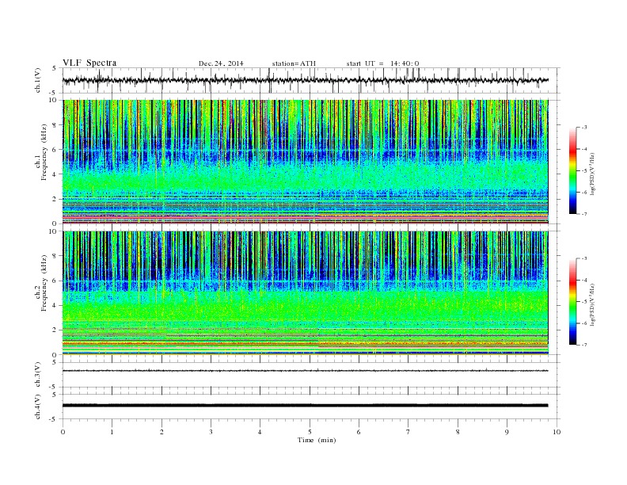Viewport: 627px width, 485px height.
Task: Click the 'VLF Spectra' plot title
Action: click(89, 63)
